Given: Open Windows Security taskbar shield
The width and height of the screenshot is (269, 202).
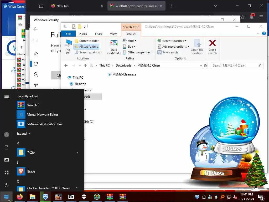Looking at the screenshot, I should pos(84,197).
